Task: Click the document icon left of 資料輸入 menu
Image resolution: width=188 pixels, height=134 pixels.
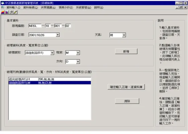Action: pyautogui.click(x=3, y=7)
